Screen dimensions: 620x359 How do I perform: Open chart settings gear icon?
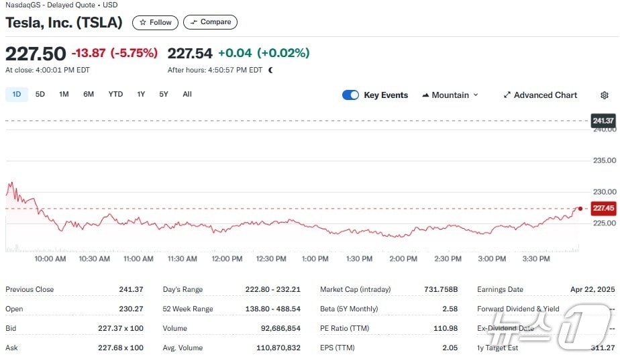click(604, 95)
